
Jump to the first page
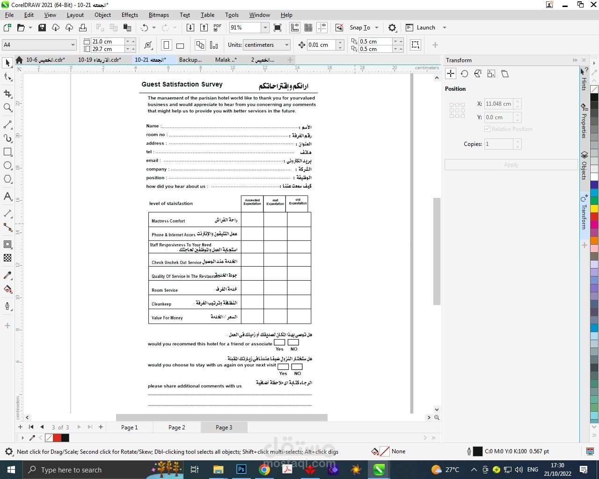(31, 427)
